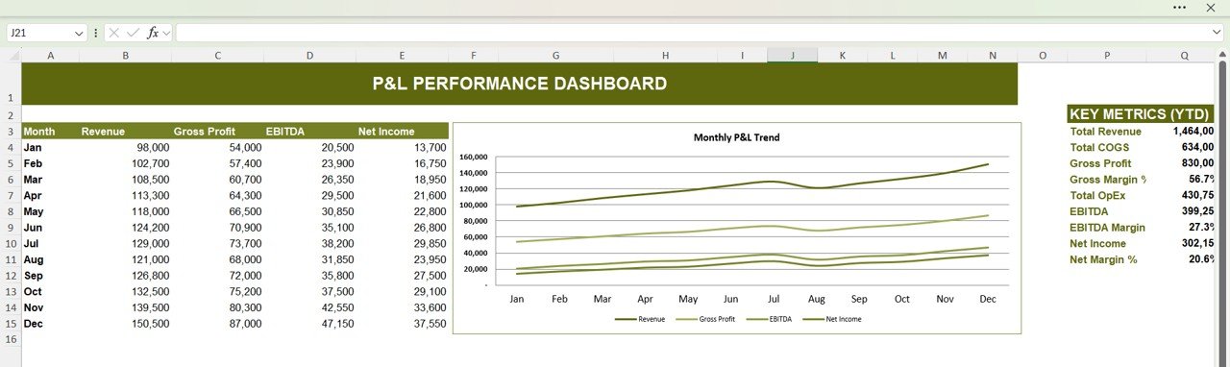Click the P&L PERFORMANCE DASHBOARD title banner
This screenshot has height=367, width=1230.
pyautogui.click(x=519, y=84)
